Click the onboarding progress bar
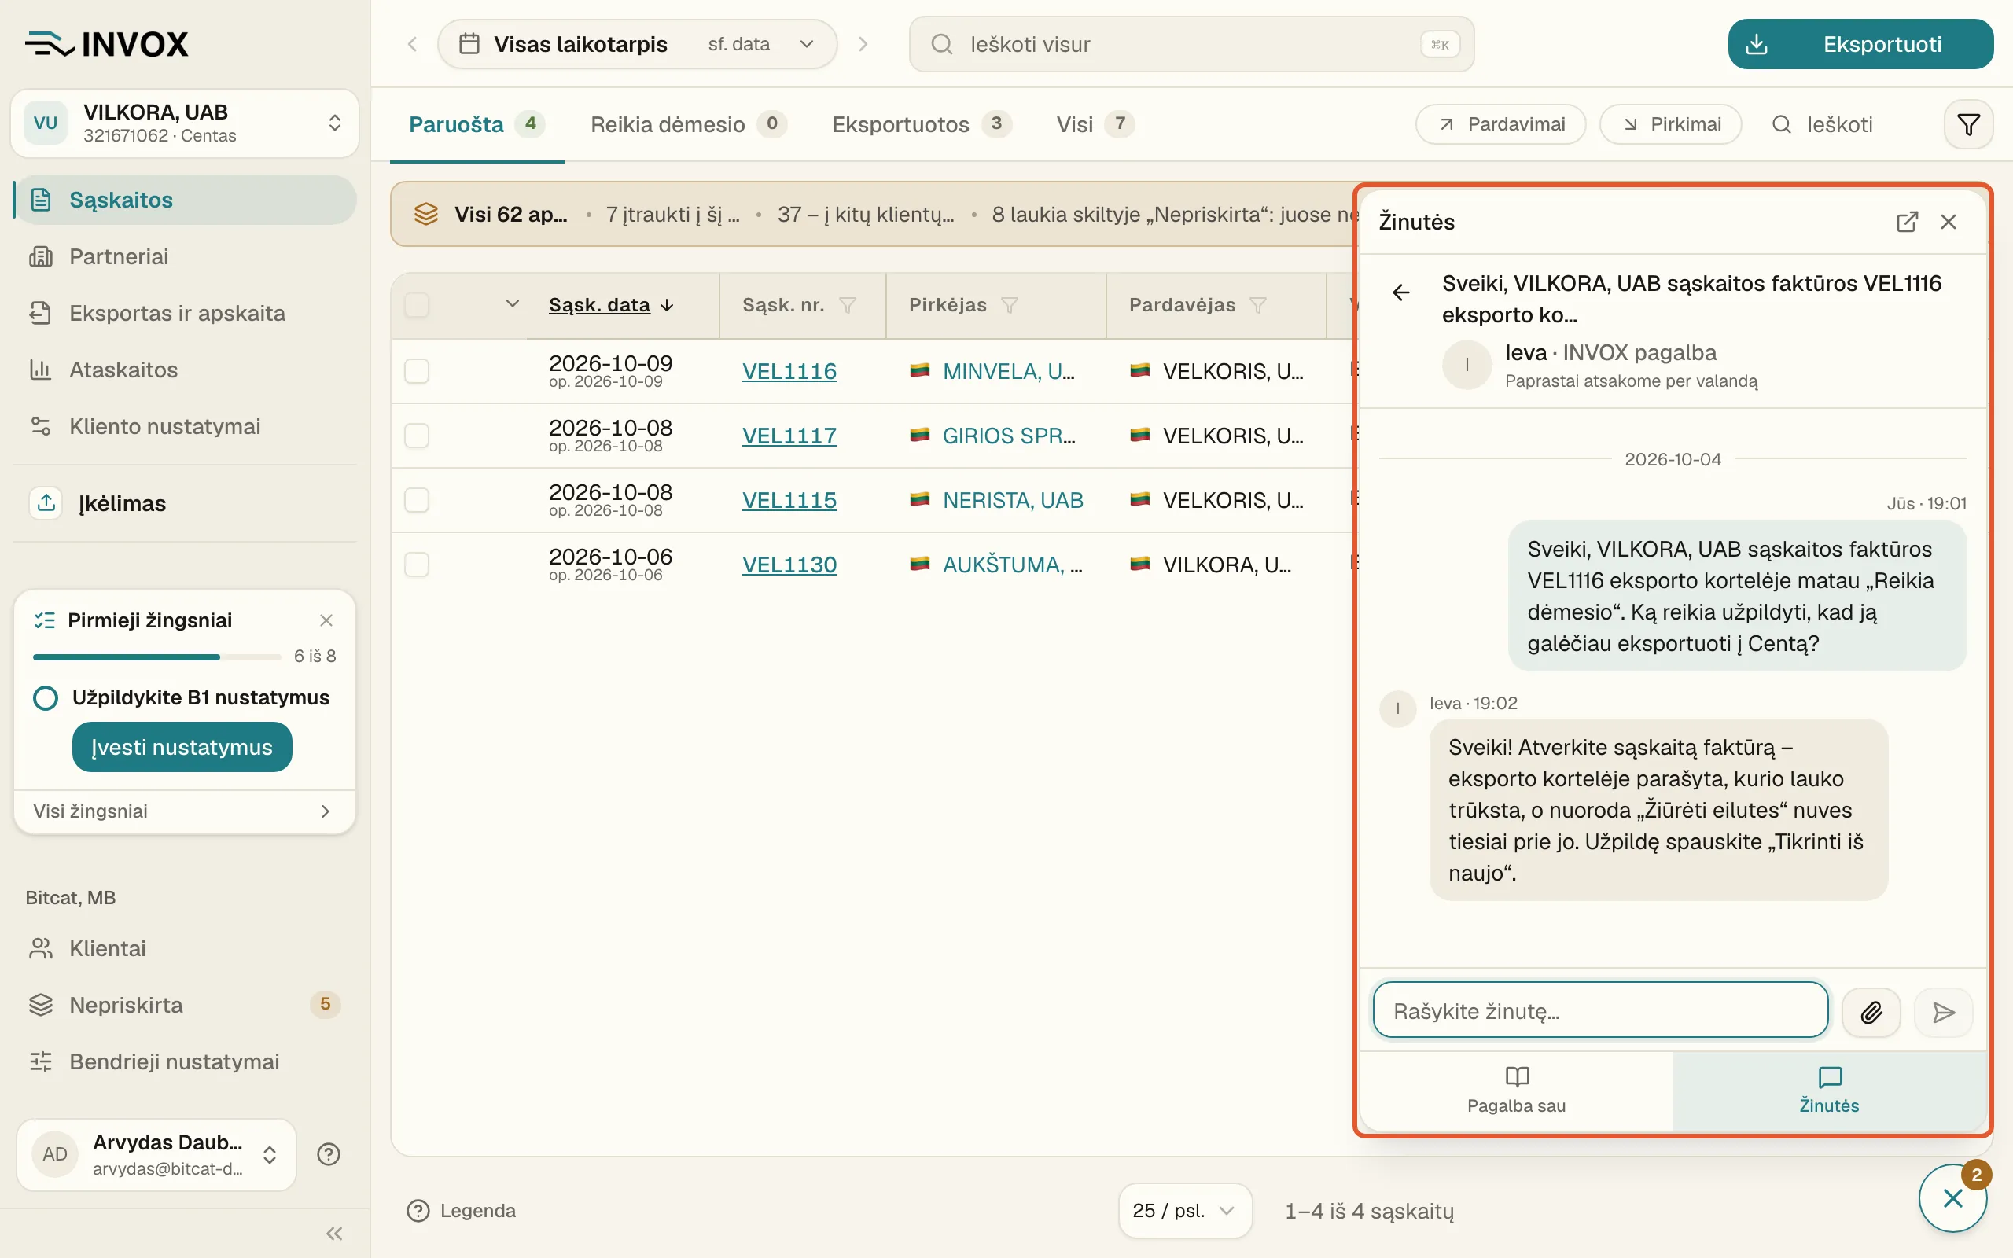2013x1258 pixels. point(157,657)
